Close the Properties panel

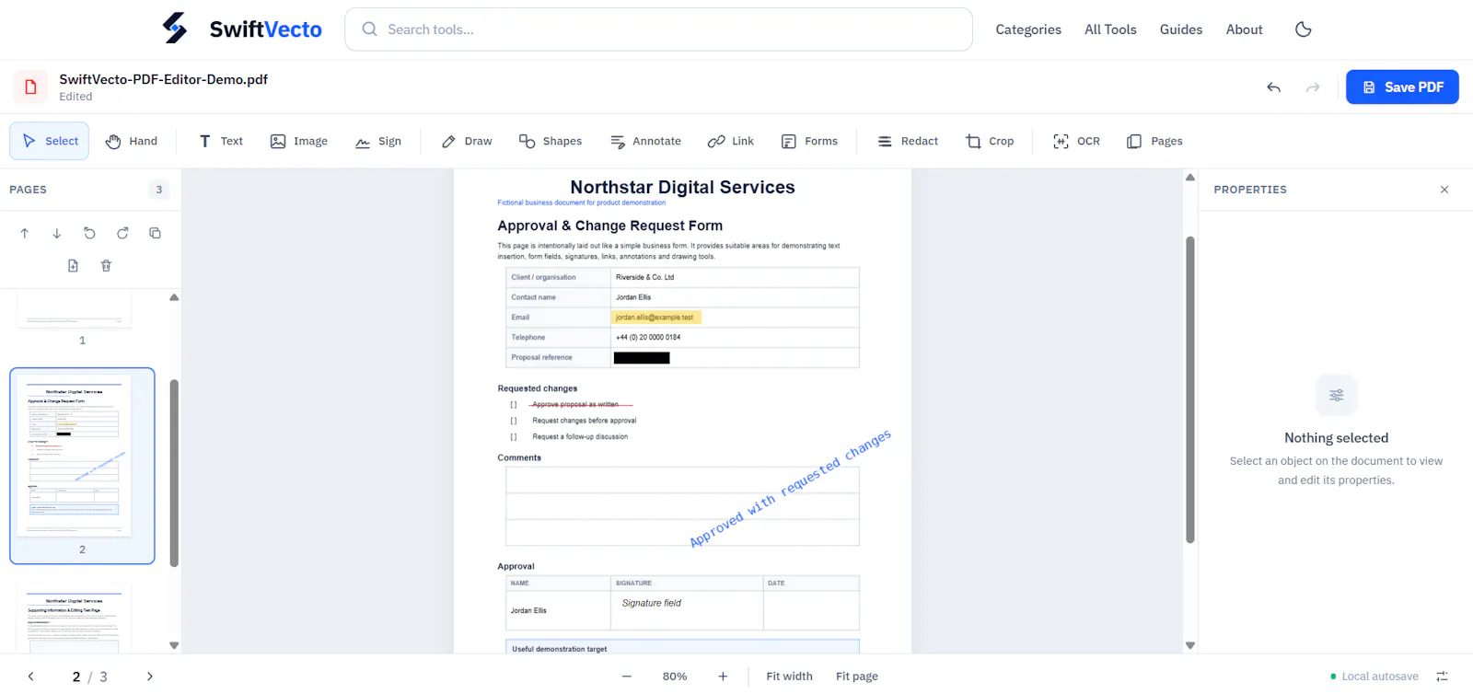(1444, 190)
